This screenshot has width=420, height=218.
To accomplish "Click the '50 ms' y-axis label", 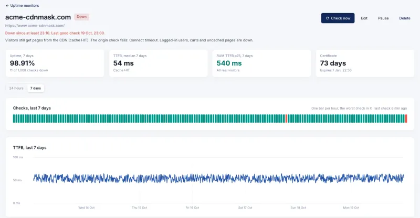I will [x=17, y=180].
